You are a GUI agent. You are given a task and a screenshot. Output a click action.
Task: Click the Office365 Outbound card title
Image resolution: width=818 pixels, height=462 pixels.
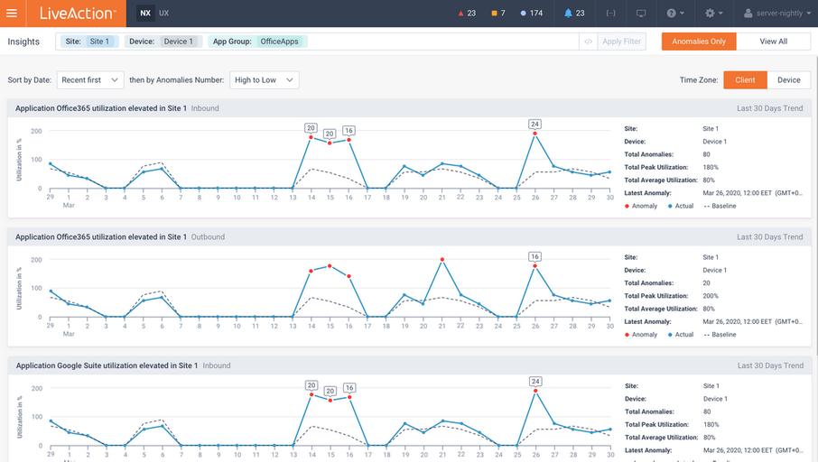(101, 236)
